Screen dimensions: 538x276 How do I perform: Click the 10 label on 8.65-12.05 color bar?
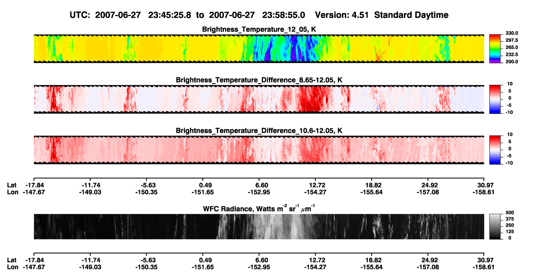tap(511, 84)
